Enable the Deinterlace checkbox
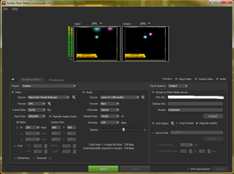Viewport: 234px width, 174px height. point(15,158)
